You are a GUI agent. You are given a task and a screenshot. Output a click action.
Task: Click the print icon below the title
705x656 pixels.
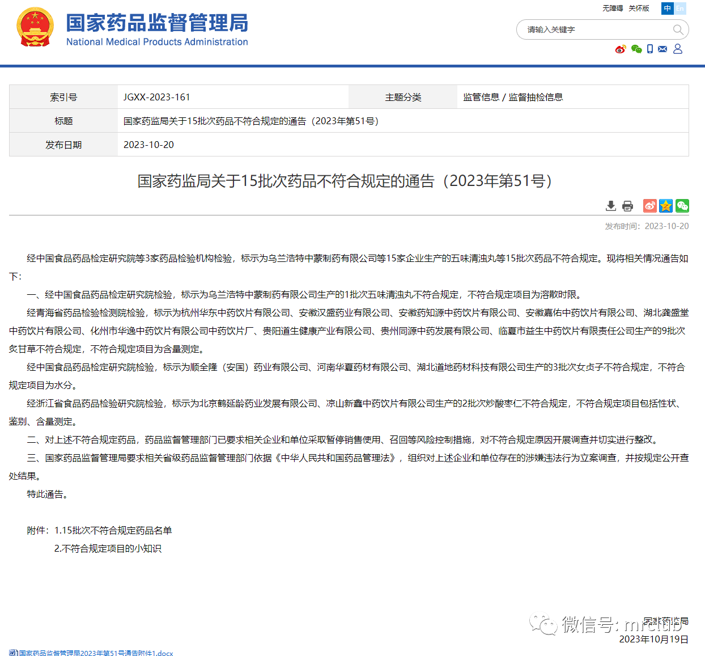pyautogui.click(x=627, y=206)
